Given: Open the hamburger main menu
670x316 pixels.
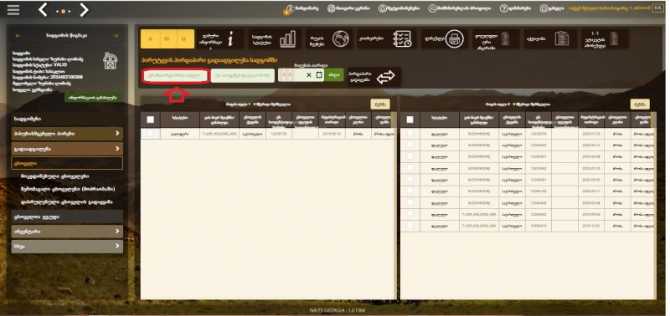Looking at the screenshot, I should (13, 10).
